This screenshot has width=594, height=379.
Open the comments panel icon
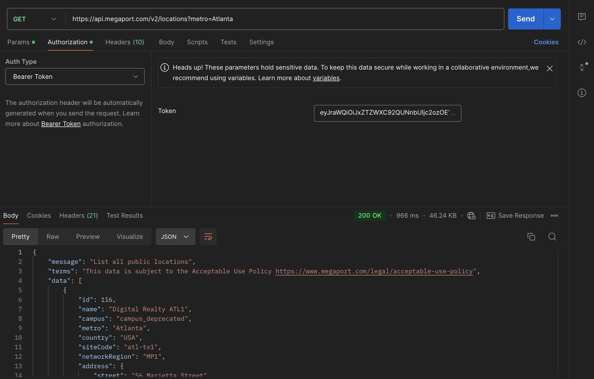pyautogui.click(x=582, y=17)
